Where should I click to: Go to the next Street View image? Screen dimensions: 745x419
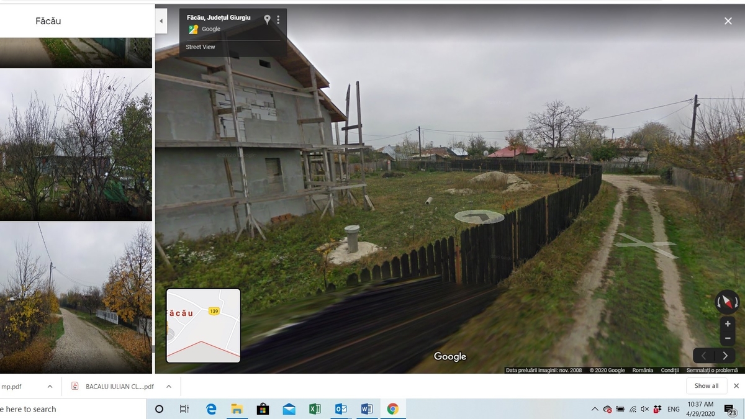(x=725, y=356)
